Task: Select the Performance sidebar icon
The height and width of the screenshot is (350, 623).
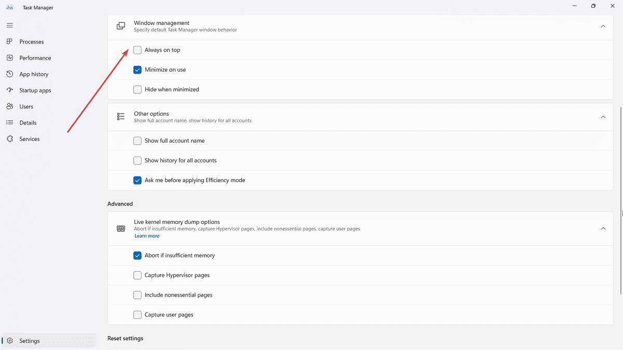Action: [9, 58]
